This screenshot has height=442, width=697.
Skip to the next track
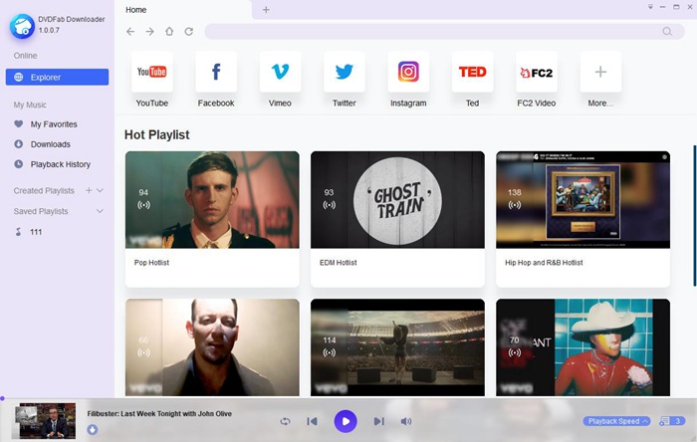tap(378, 421)
